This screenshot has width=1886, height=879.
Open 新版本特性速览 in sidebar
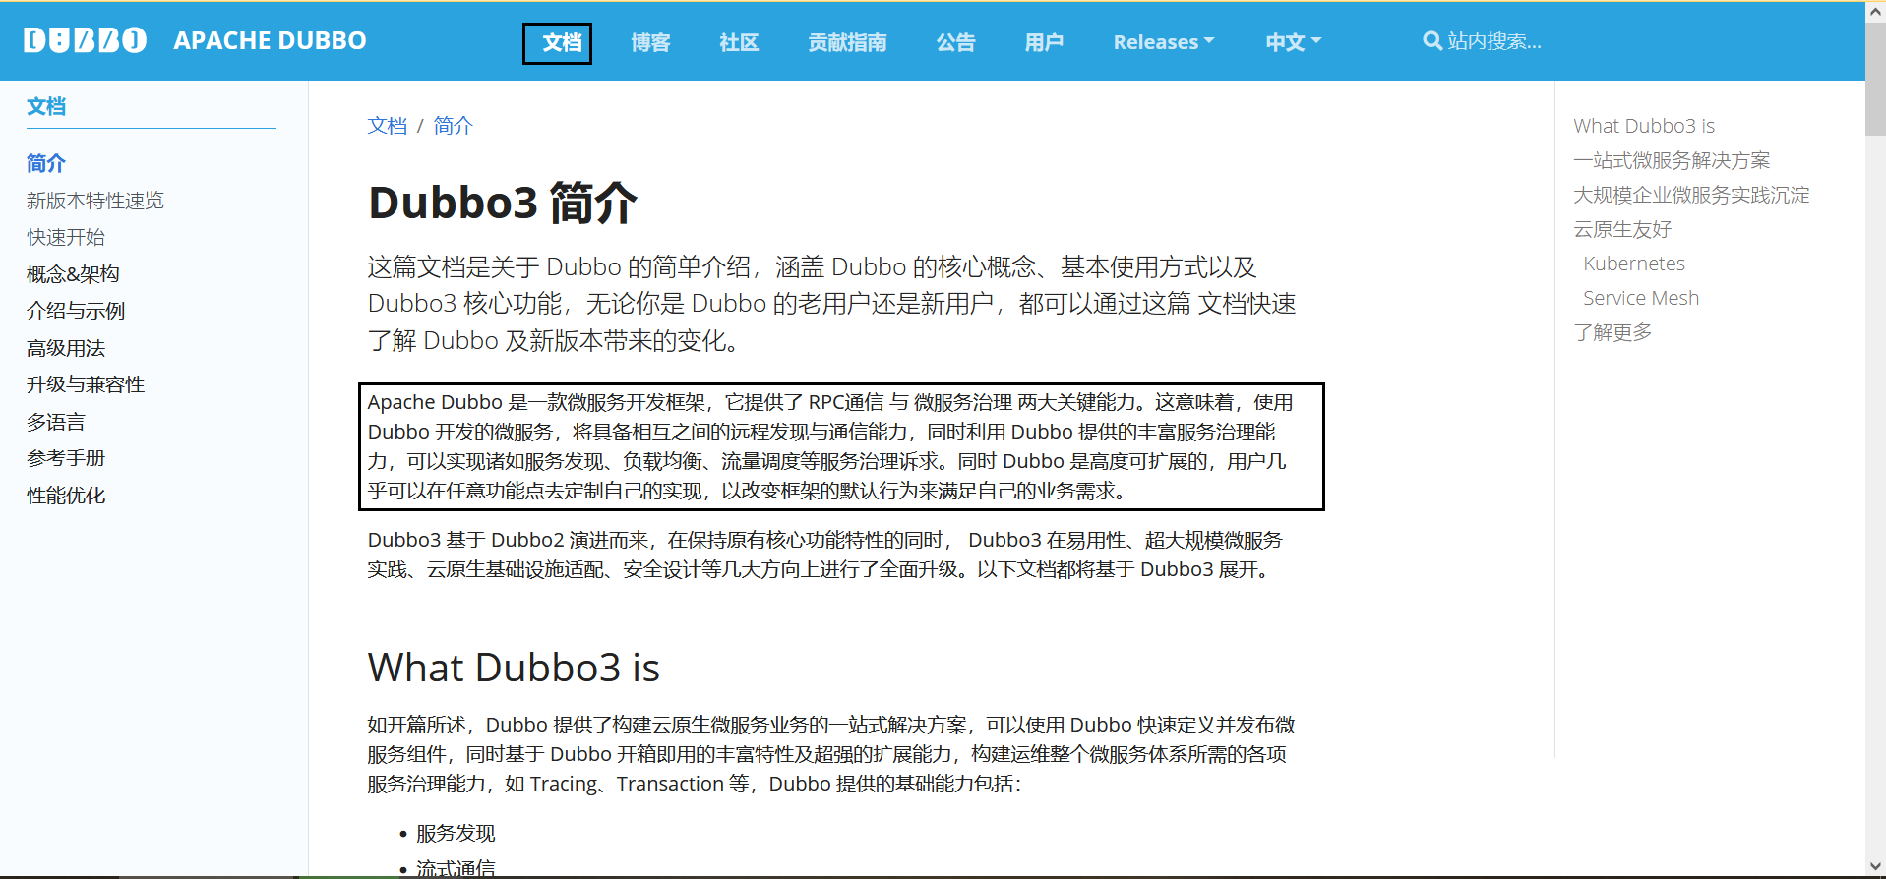click(95, 201)
